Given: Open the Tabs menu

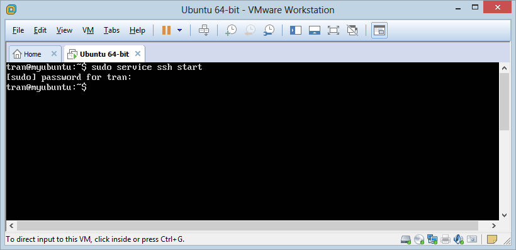Looking at the screenshot, I should coord(111,30).
